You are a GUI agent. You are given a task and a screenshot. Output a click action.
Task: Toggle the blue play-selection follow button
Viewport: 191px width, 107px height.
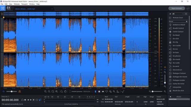coord(40,100)
